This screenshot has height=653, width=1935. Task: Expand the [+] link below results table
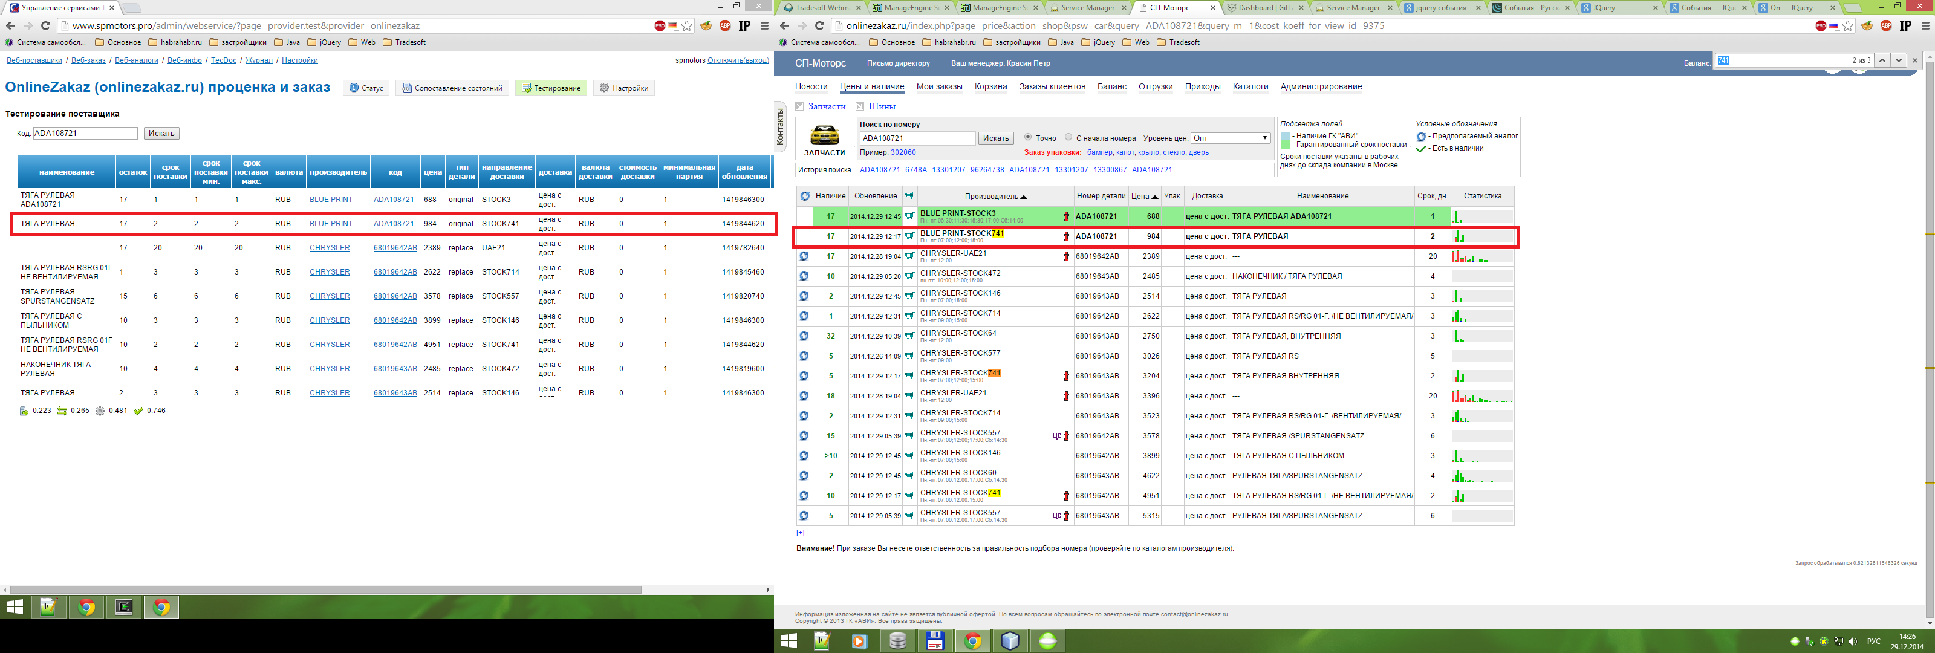click(x=800, y=533)
